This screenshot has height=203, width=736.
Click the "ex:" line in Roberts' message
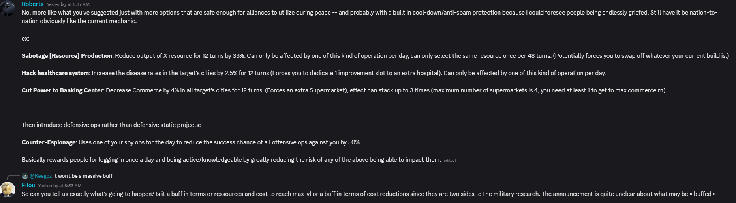pos(26,39)
